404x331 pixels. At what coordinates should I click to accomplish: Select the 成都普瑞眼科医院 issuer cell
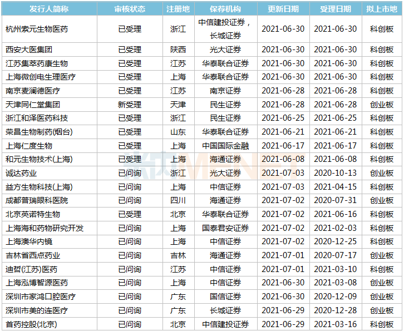pyautogui.click(x=49, y=200)
